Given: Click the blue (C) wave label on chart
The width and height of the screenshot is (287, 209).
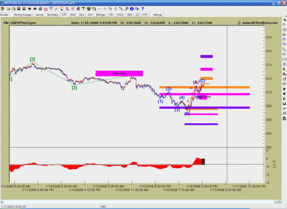Looking at the screenshot, I should pos(202,81).
